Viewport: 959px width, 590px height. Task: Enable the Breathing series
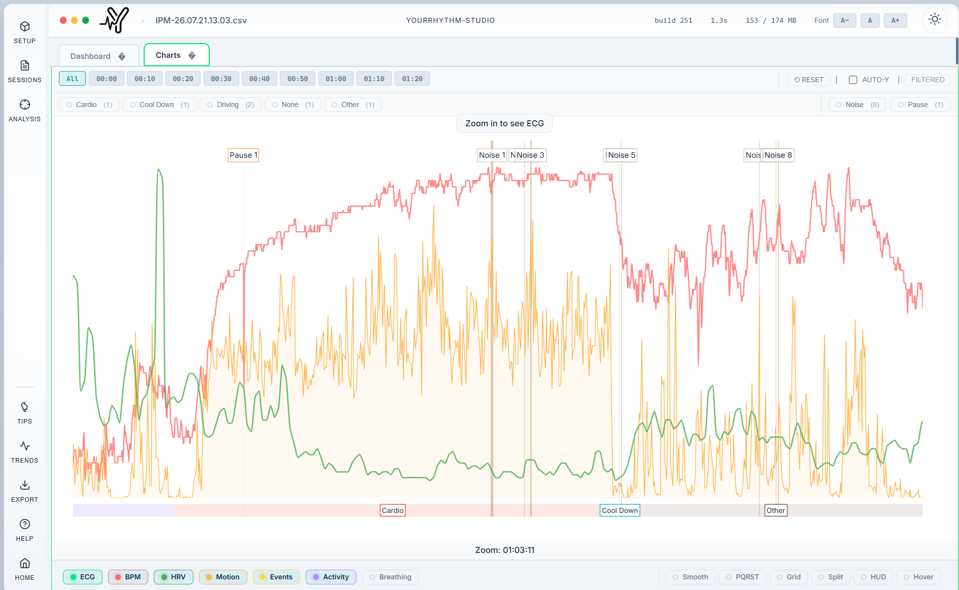pos(390,577)
